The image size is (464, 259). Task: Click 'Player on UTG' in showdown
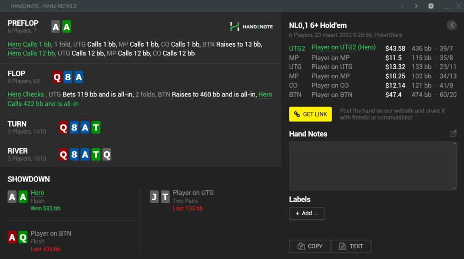193,193
